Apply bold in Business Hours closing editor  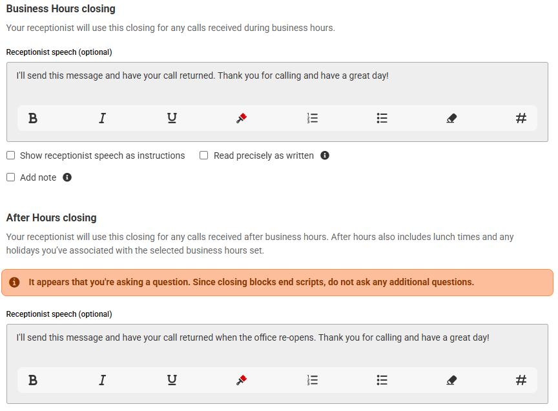click(x=33, y=118)
